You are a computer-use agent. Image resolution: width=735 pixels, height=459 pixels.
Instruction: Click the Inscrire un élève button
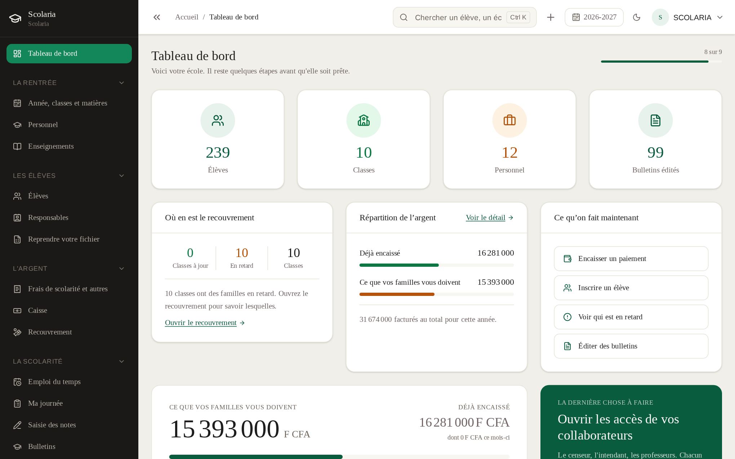tap(631, 288)
